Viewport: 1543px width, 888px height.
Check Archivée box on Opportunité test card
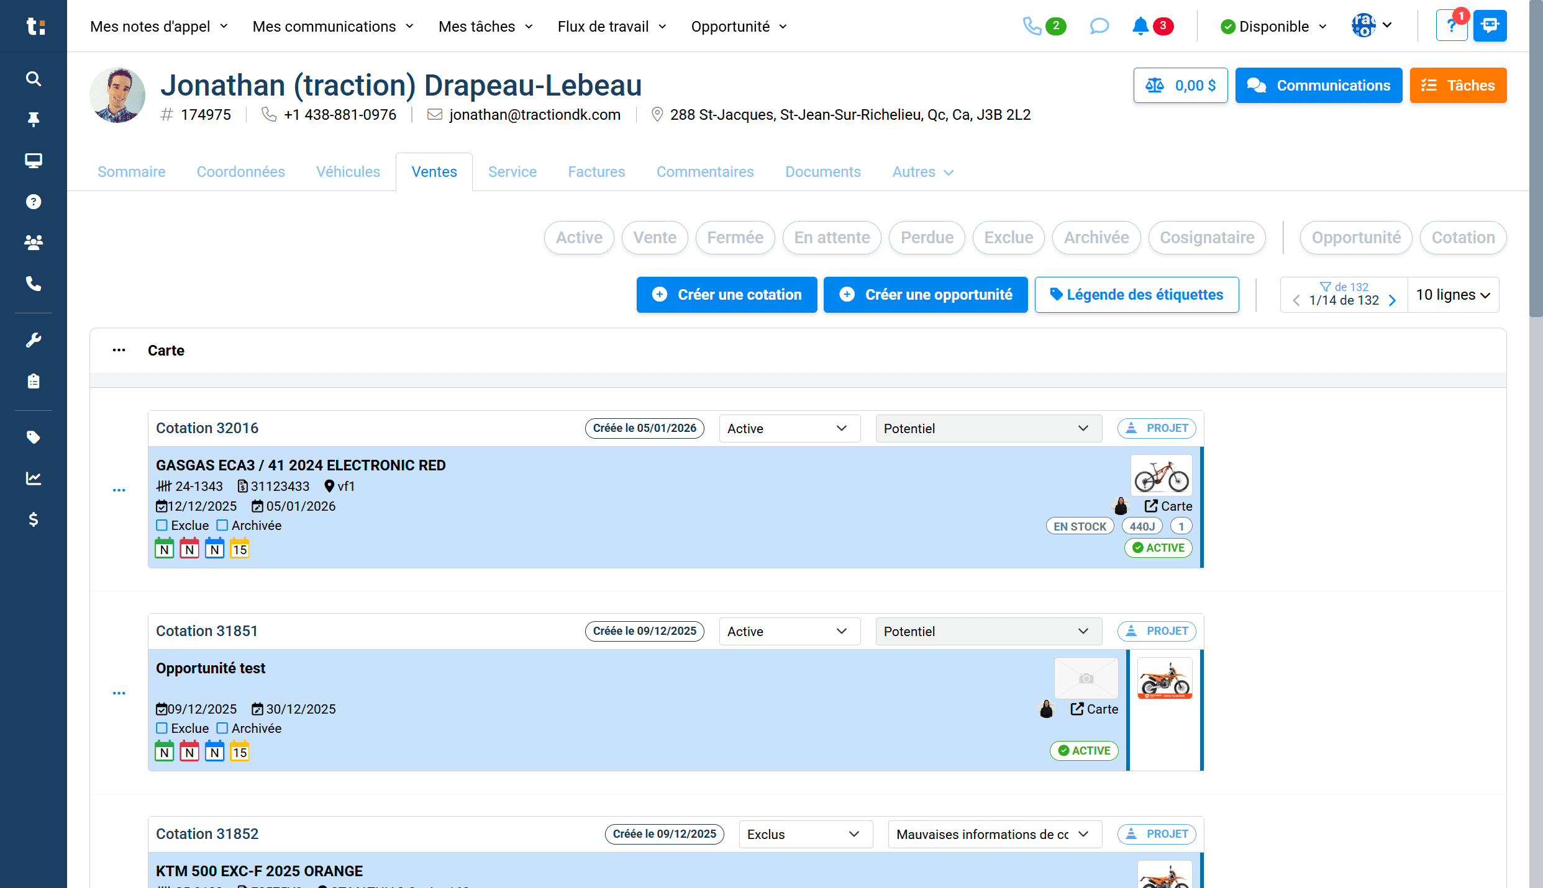click(222, 729)
